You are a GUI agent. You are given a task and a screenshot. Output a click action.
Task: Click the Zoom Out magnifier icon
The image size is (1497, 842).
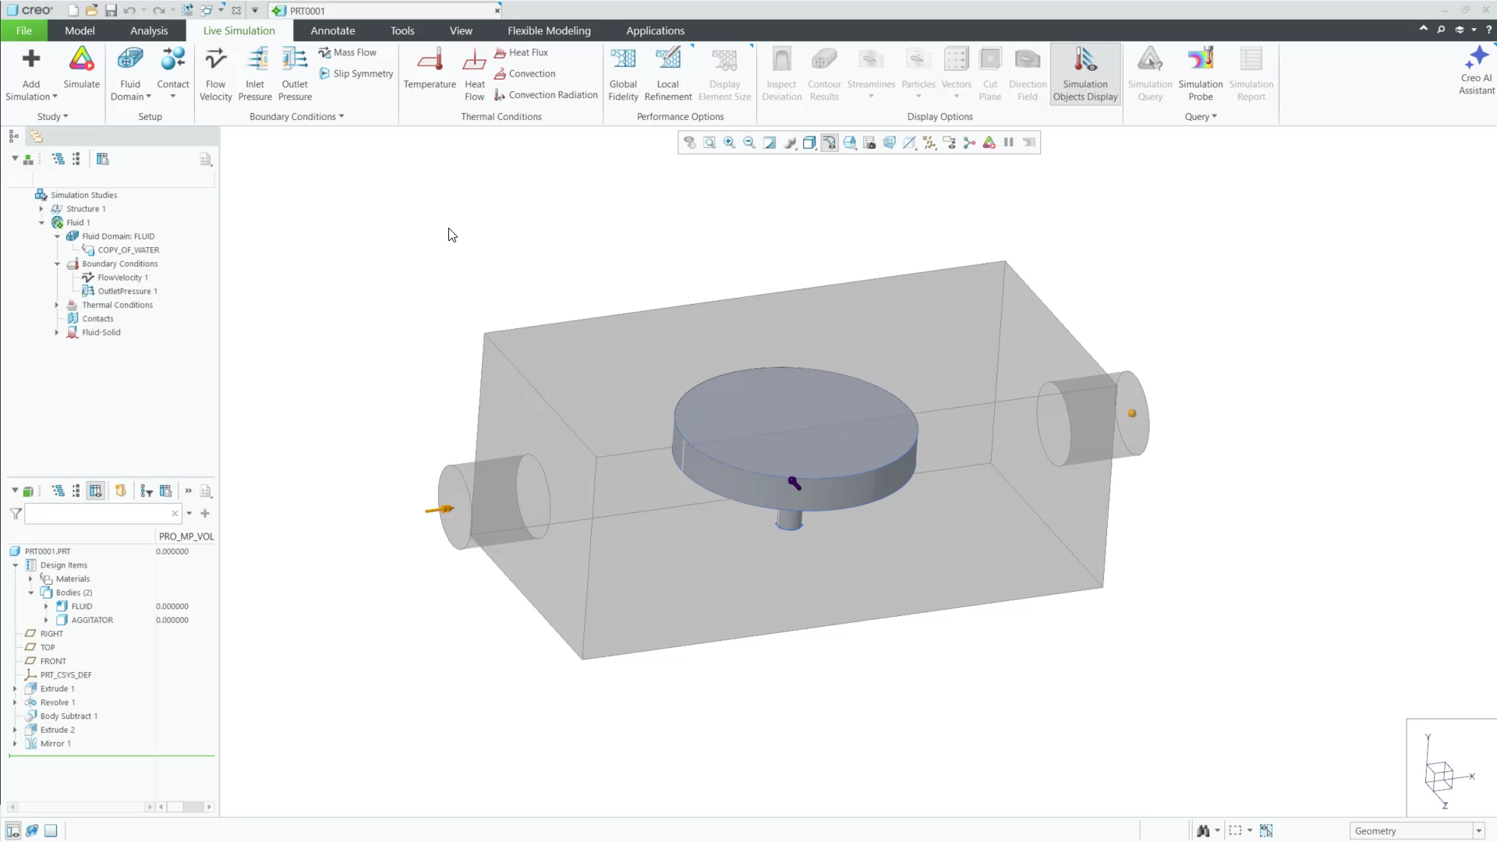749,143
